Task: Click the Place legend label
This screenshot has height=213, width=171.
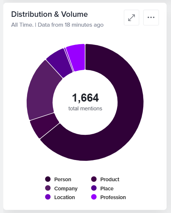Action: tap(107, 189)
